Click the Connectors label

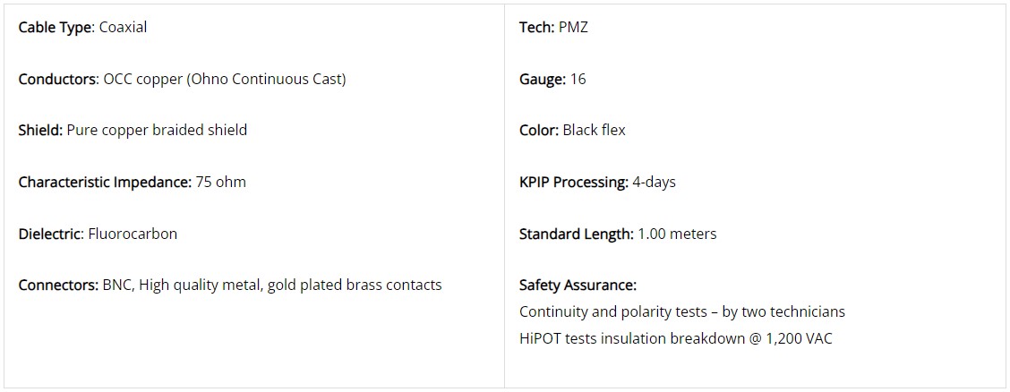coord(58,285)
